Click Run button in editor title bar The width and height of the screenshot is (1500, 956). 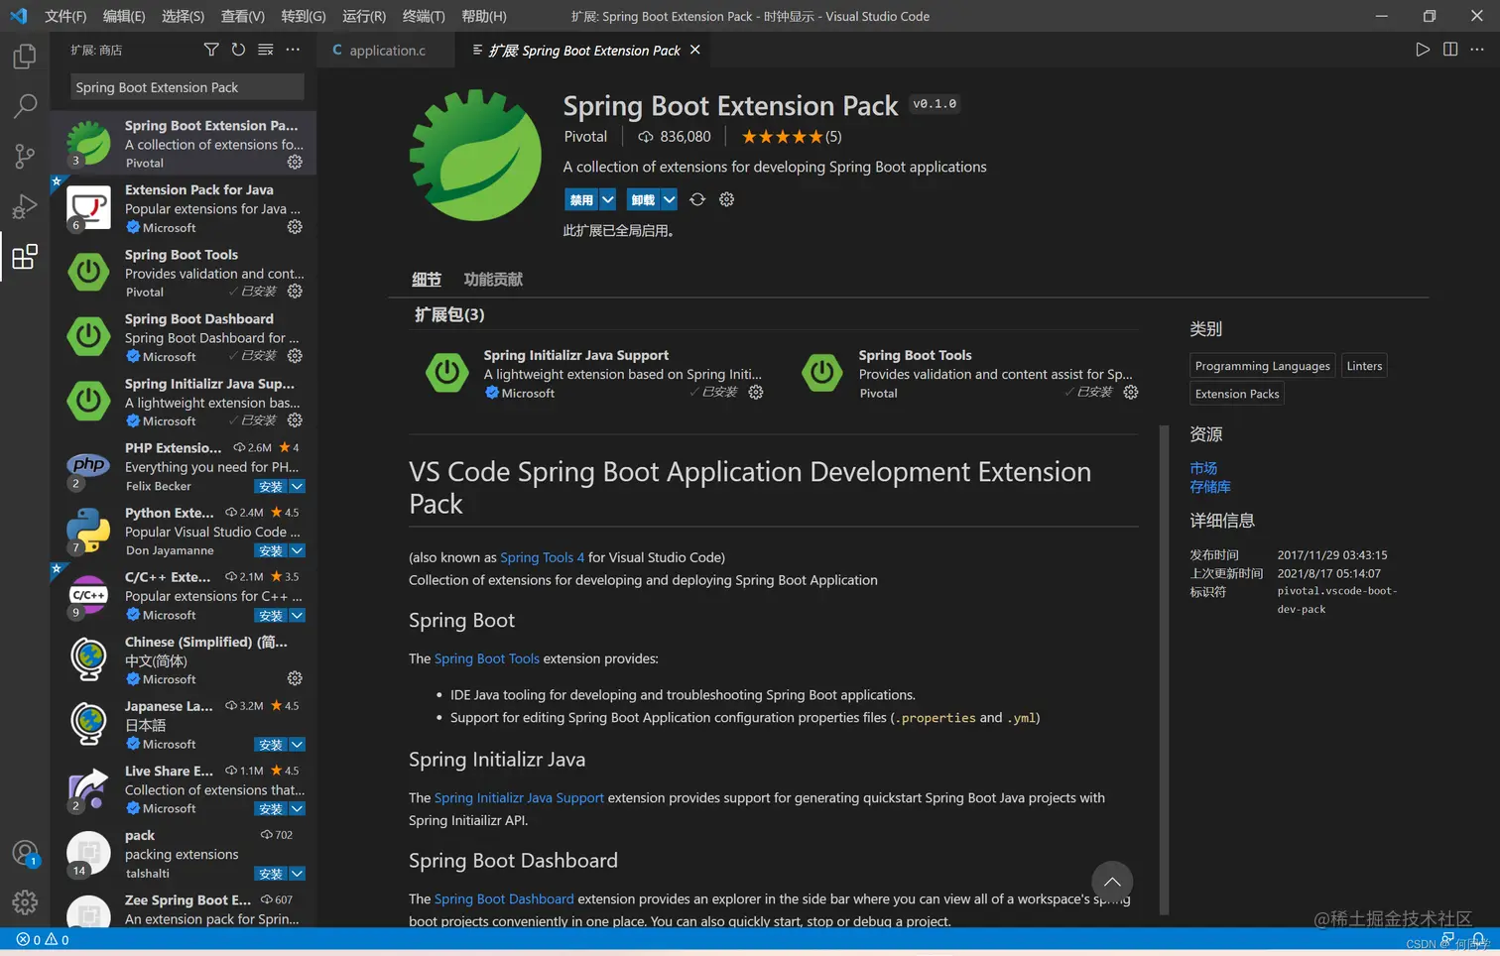pyautogui.click(x=1423, y=50)
